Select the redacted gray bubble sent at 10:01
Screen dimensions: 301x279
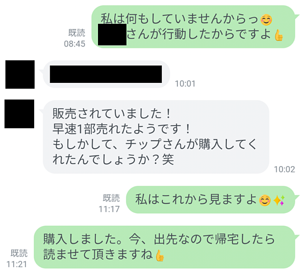[x=106, y=74]
